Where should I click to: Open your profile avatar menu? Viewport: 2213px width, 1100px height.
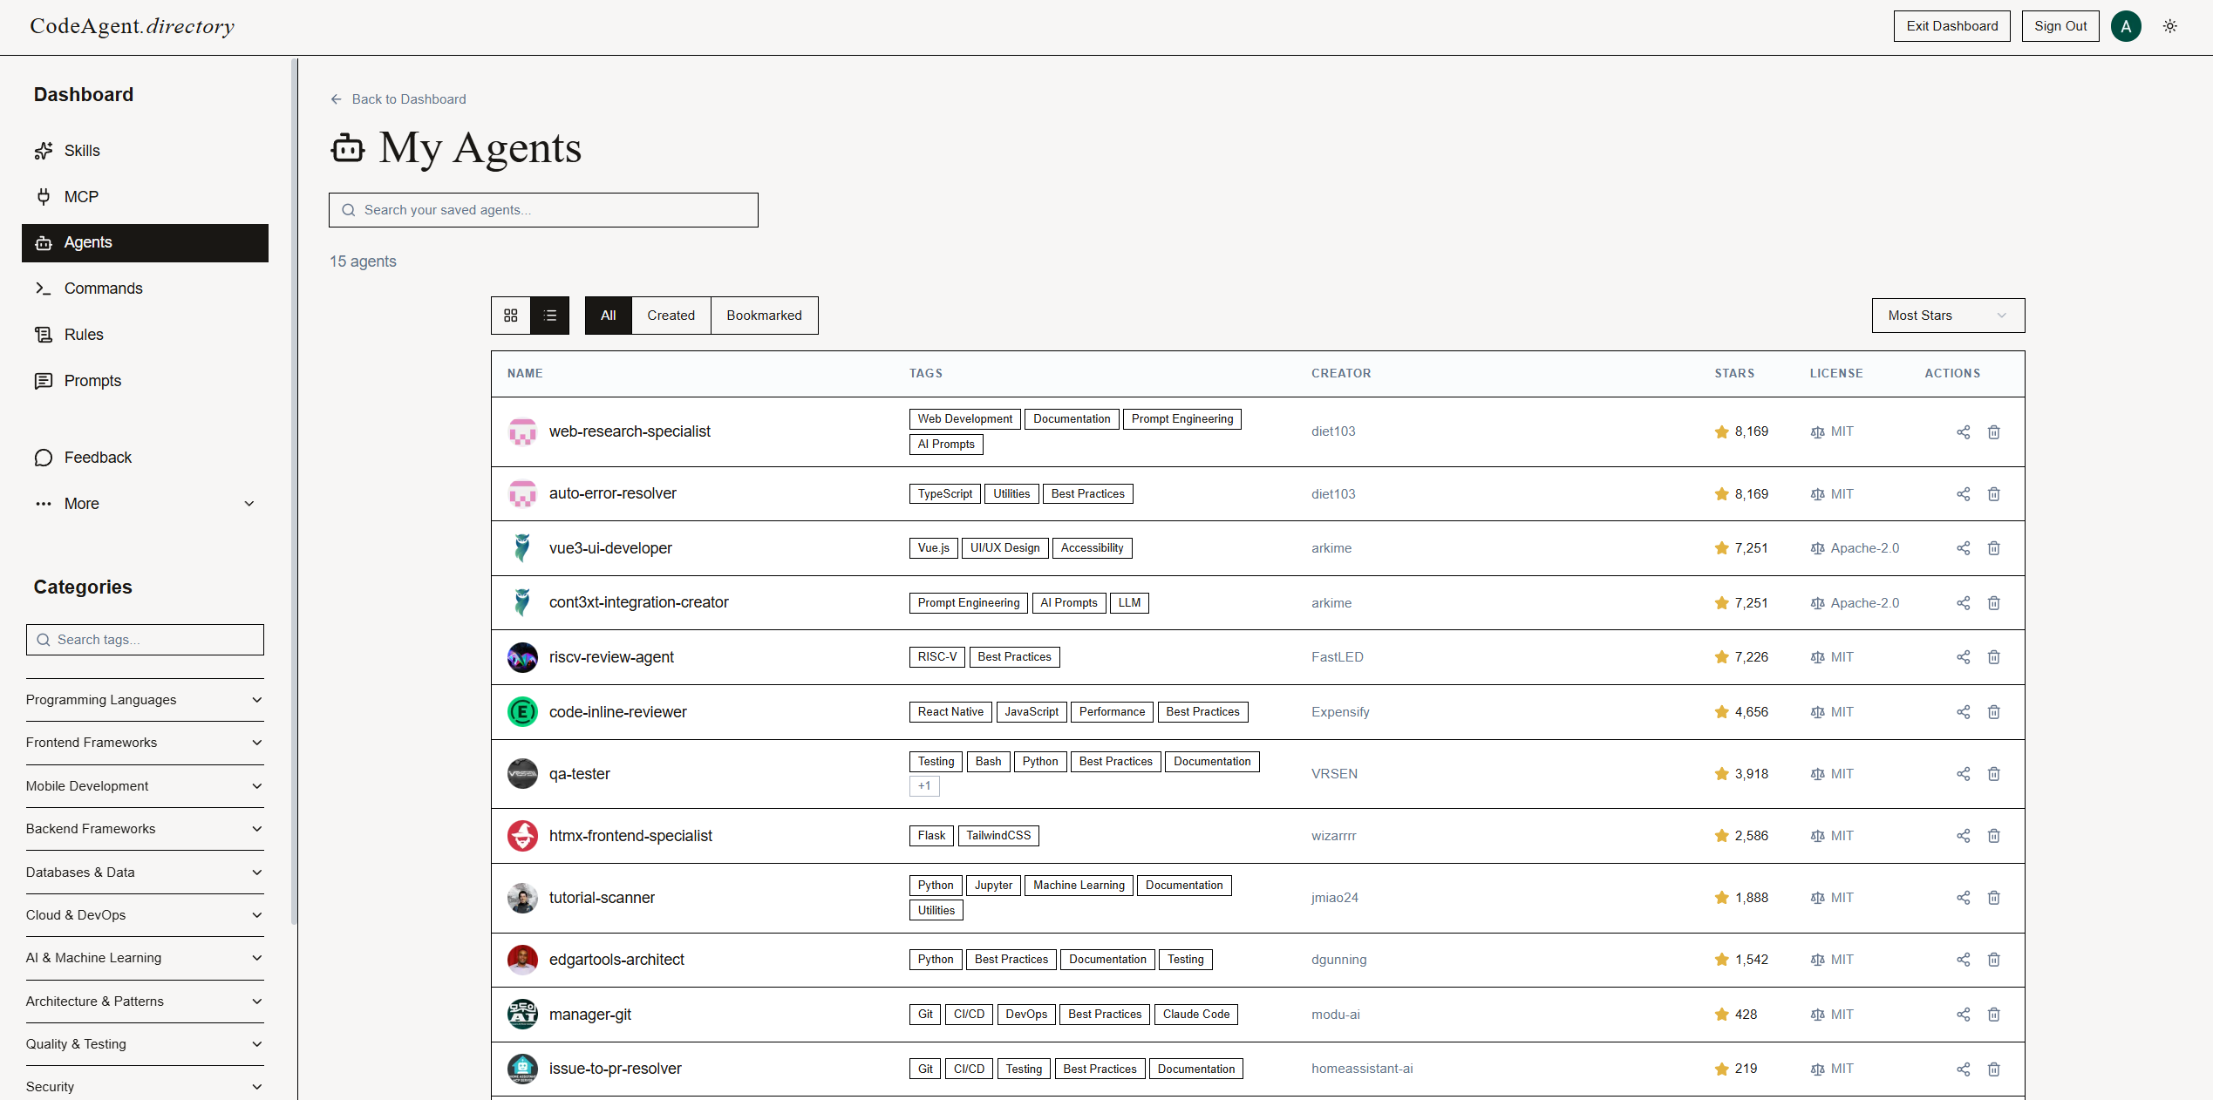click(2126, 26)
